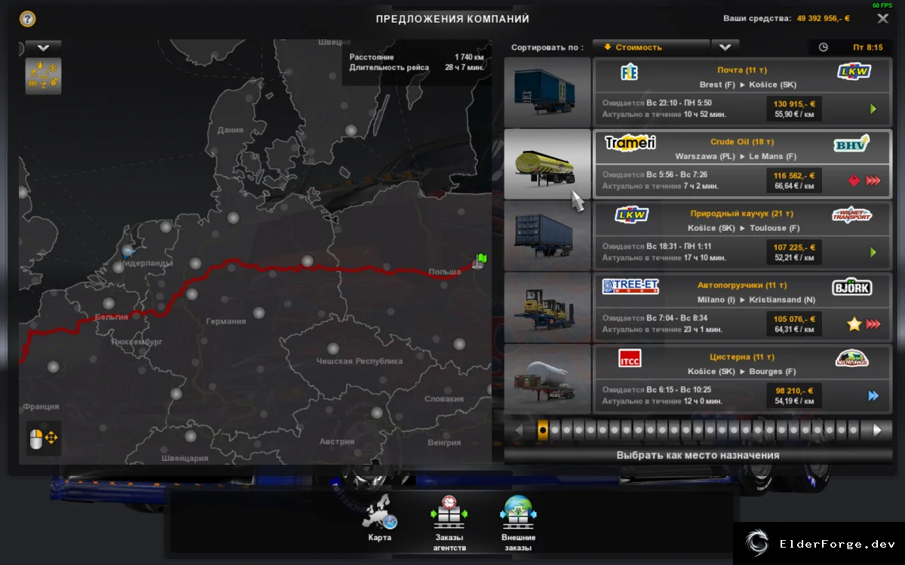
Task: Close the company offers window
Action: click(x=883, y=18)
